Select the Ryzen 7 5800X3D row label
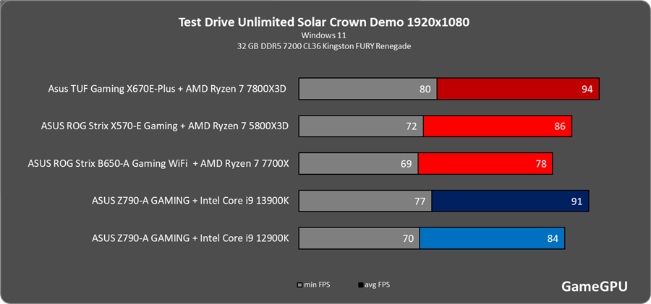 pos(164,126)
